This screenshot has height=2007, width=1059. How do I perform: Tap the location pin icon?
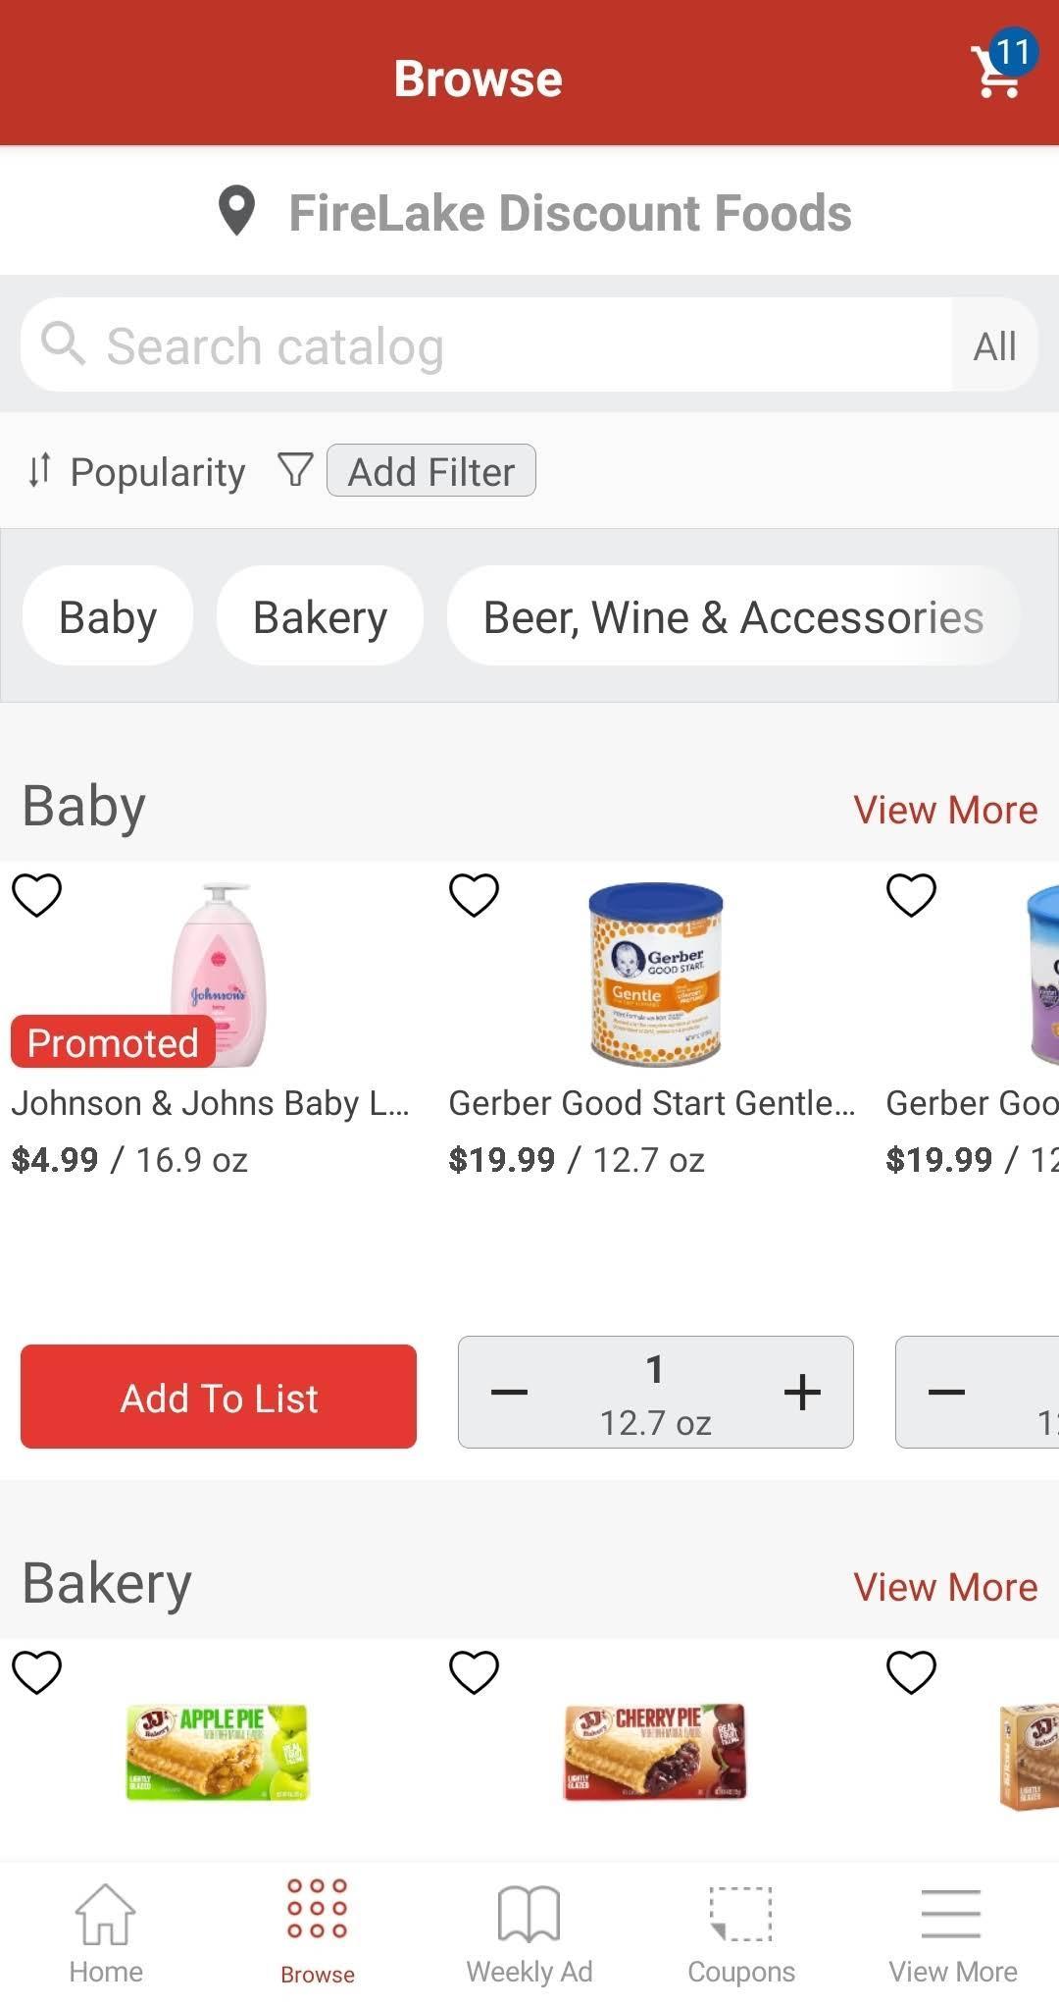236,211
